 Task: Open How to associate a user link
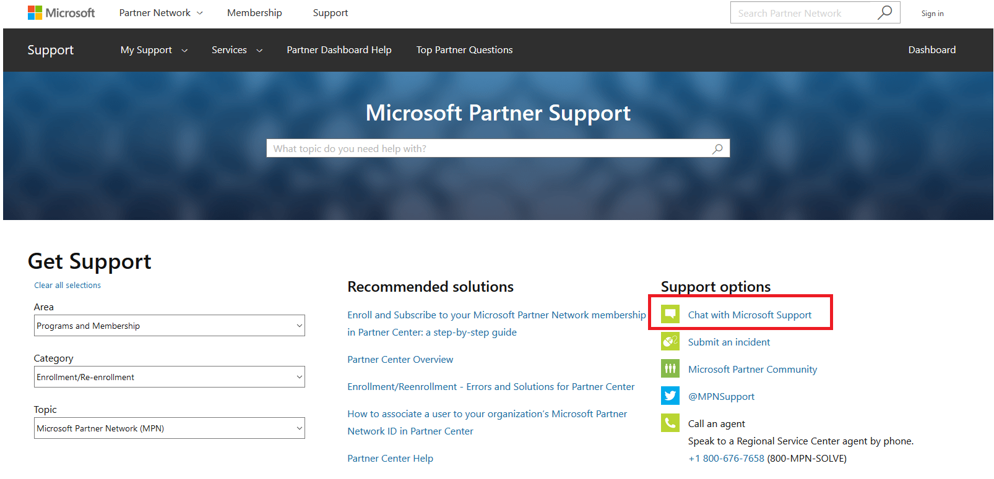click(487, 422)
